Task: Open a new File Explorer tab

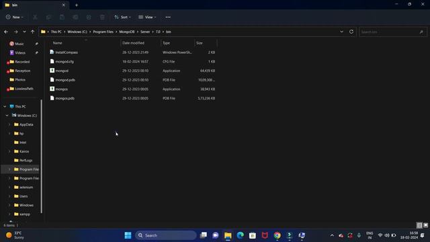Action: point(77,5)
